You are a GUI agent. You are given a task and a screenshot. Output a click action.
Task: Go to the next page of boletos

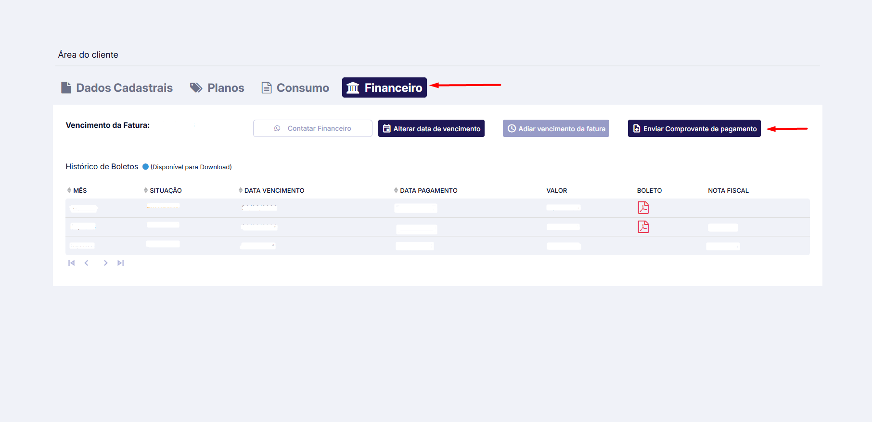105,263
